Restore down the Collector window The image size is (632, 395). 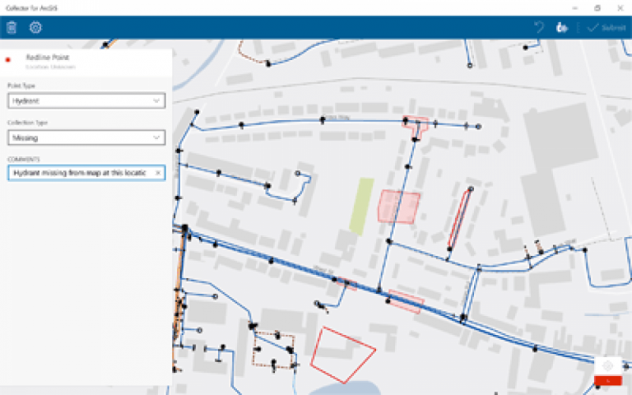click(597, 7)
